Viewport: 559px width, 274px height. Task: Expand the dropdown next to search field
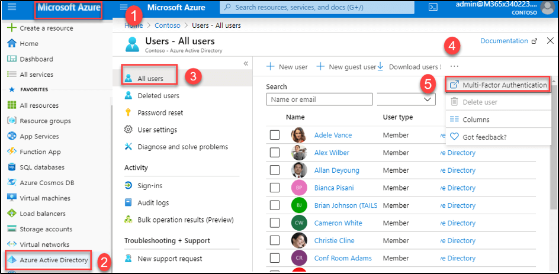coord(429,99)
